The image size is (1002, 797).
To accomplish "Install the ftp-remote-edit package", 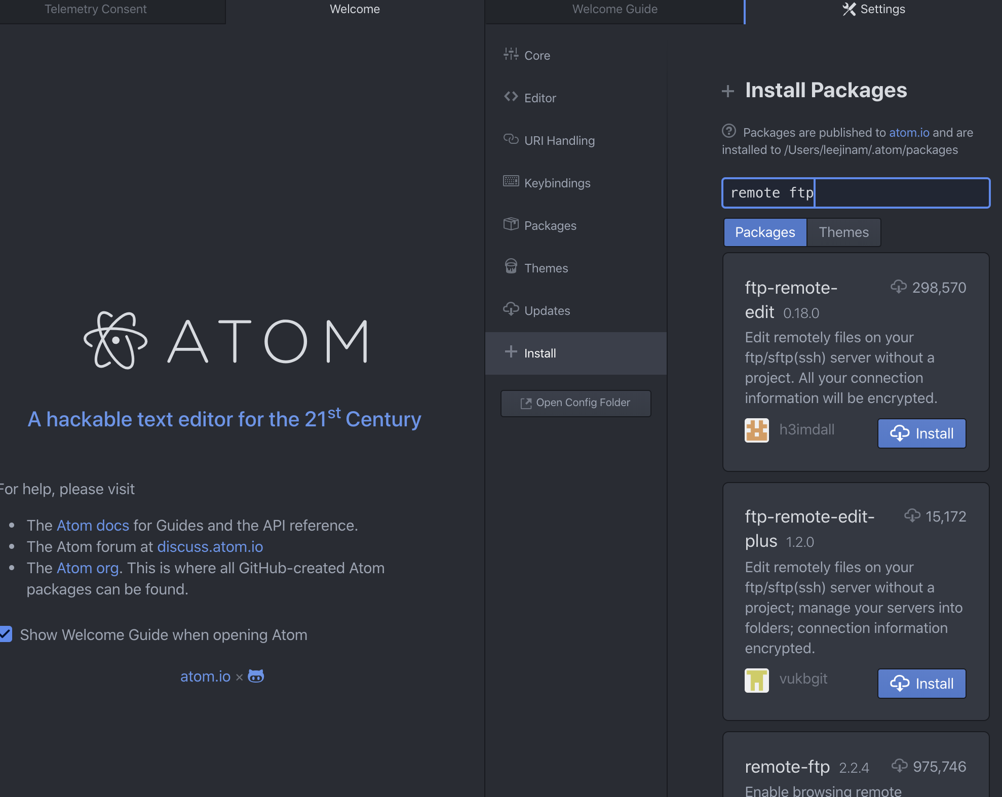I will pos(921,433).
